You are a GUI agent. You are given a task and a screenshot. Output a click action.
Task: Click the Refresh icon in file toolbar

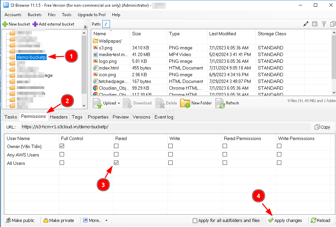pos(220,103)
